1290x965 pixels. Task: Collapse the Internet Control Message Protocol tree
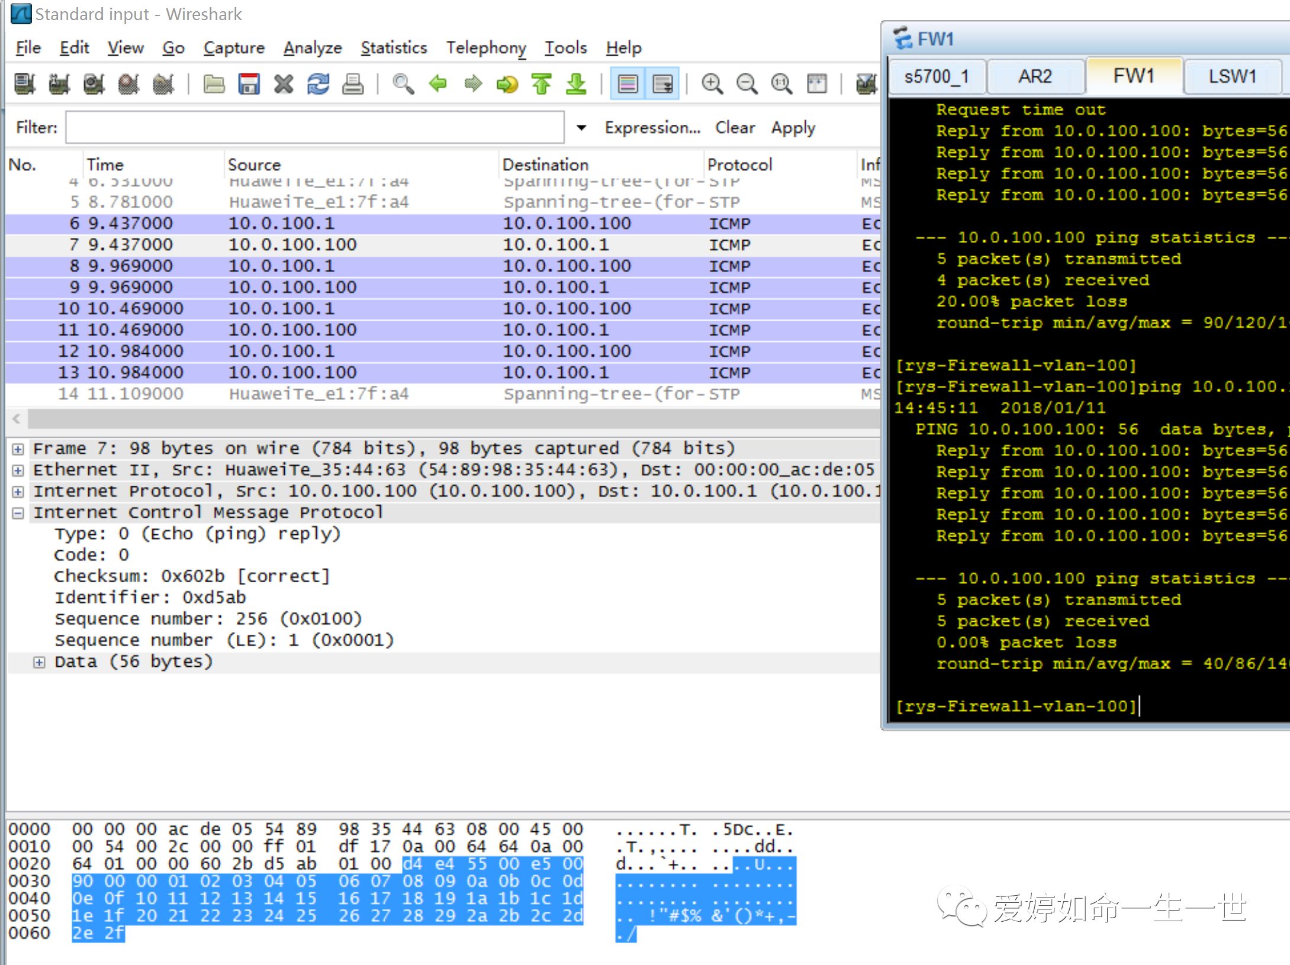[x=18, y=513]
